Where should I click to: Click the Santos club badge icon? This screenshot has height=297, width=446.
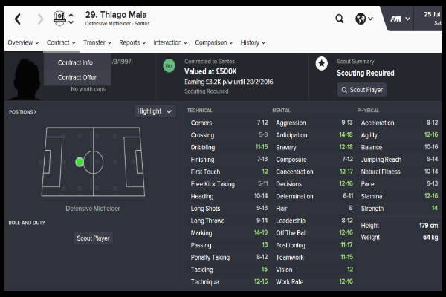pos(60,18)
